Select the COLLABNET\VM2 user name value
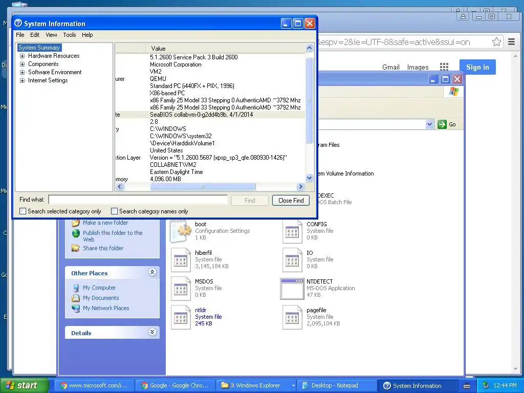The width and height of the screenshot is (524, 393). [x=173, y=165]
